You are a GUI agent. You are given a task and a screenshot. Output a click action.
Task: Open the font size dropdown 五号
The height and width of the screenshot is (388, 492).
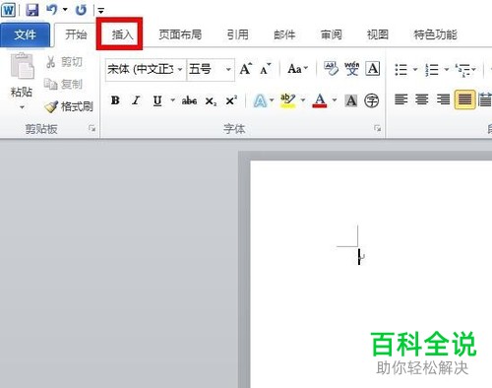[x=211, y=69]
